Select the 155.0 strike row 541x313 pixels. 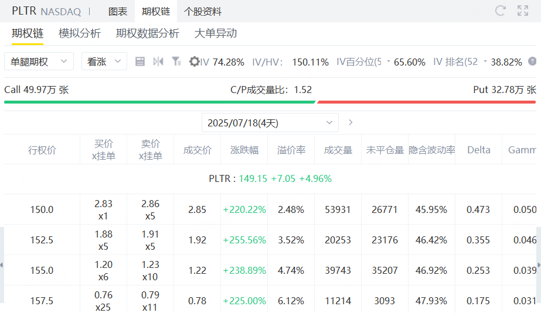pos(270,270)
